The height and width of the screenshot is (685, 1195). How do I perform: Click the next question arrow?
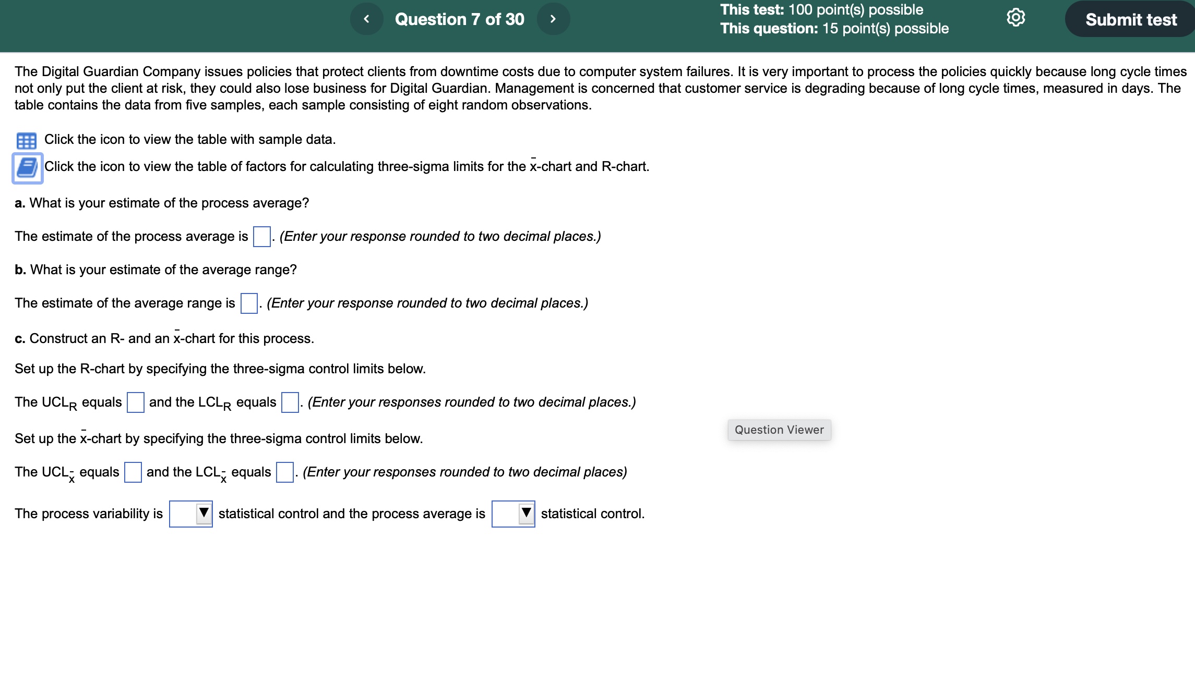tap(554, 19)
